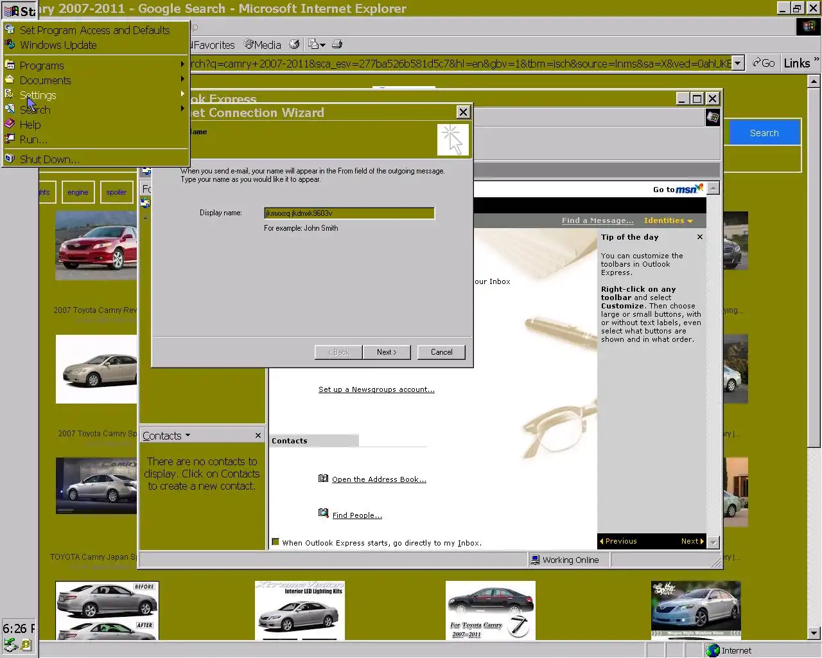Image resolution: width=822 pixels, height=658 pixels.
Task: Select Run... in the Start menu
Action: tap(96, 139)
